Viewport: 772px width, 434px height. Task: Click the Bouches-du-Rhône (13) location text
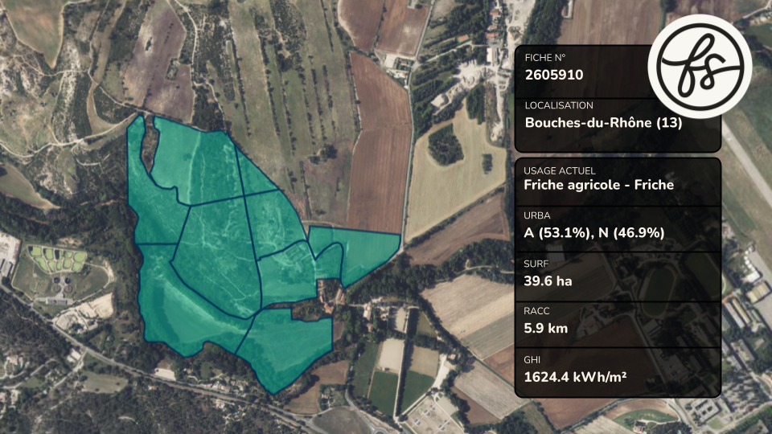point(603,122)
